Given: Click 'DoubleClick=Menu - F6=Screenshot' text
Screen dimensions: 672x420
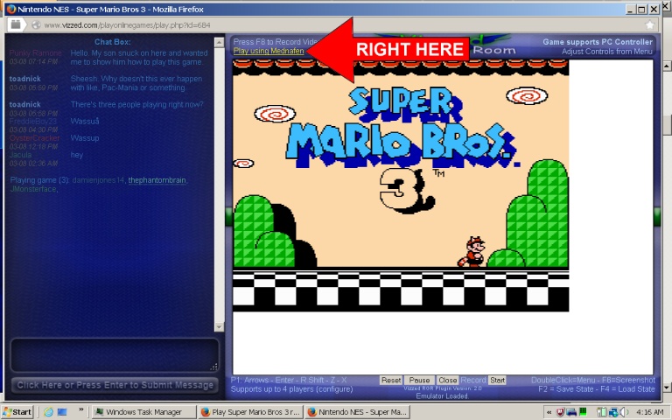Looking at the screenshot, I should pos(593,380).
